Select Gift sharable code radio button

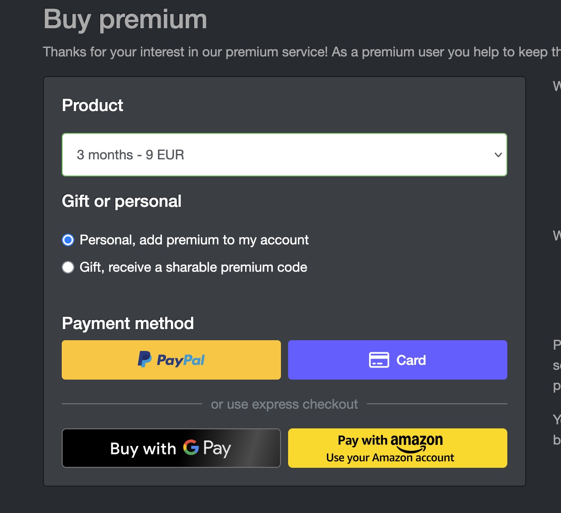pos(68,268)
